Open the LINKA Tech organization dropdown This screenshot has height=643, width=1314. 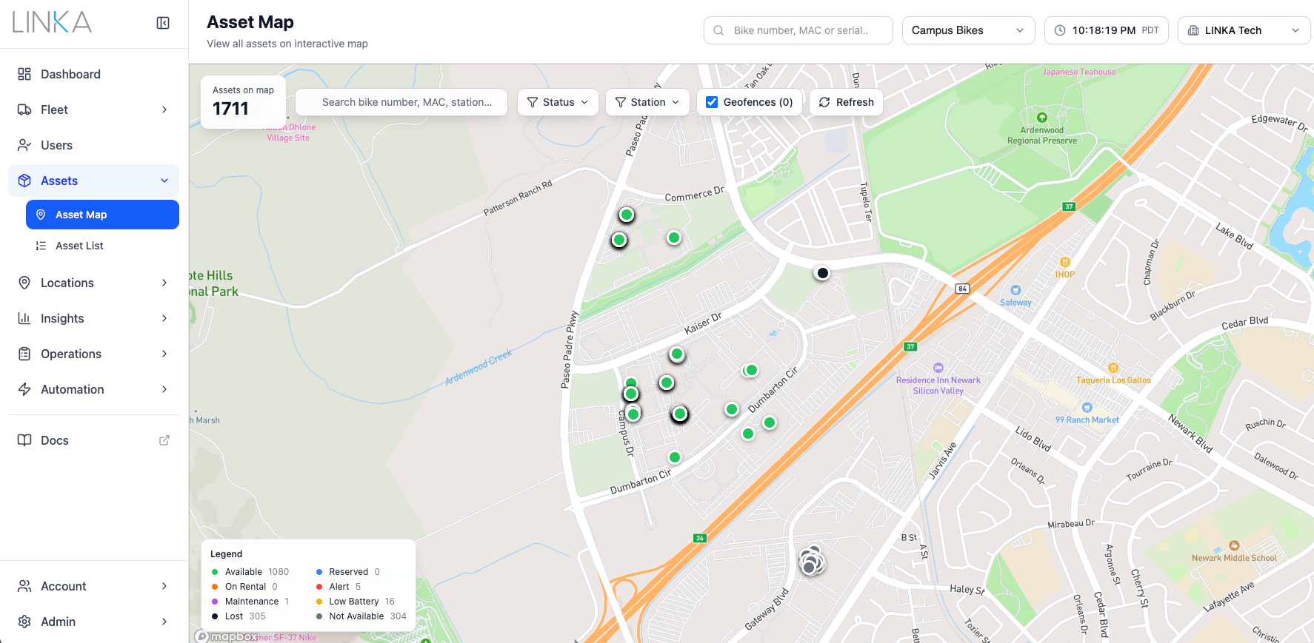tap(1244, 30)
